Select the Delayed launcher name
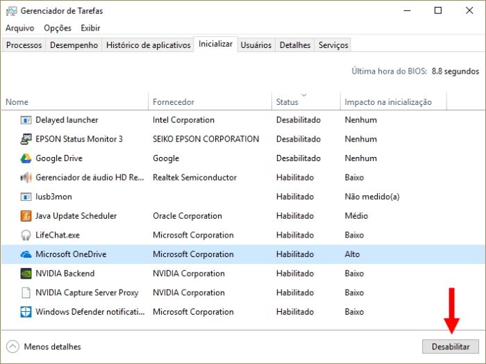The image size is (486, 364). [x=67, y=120]
